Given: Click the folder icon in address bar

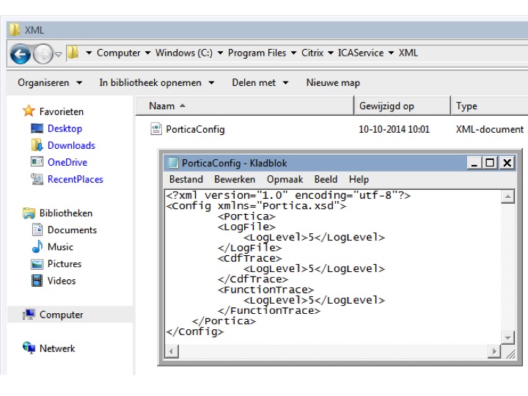Looking at the screenshot, I should coord(73,53).
